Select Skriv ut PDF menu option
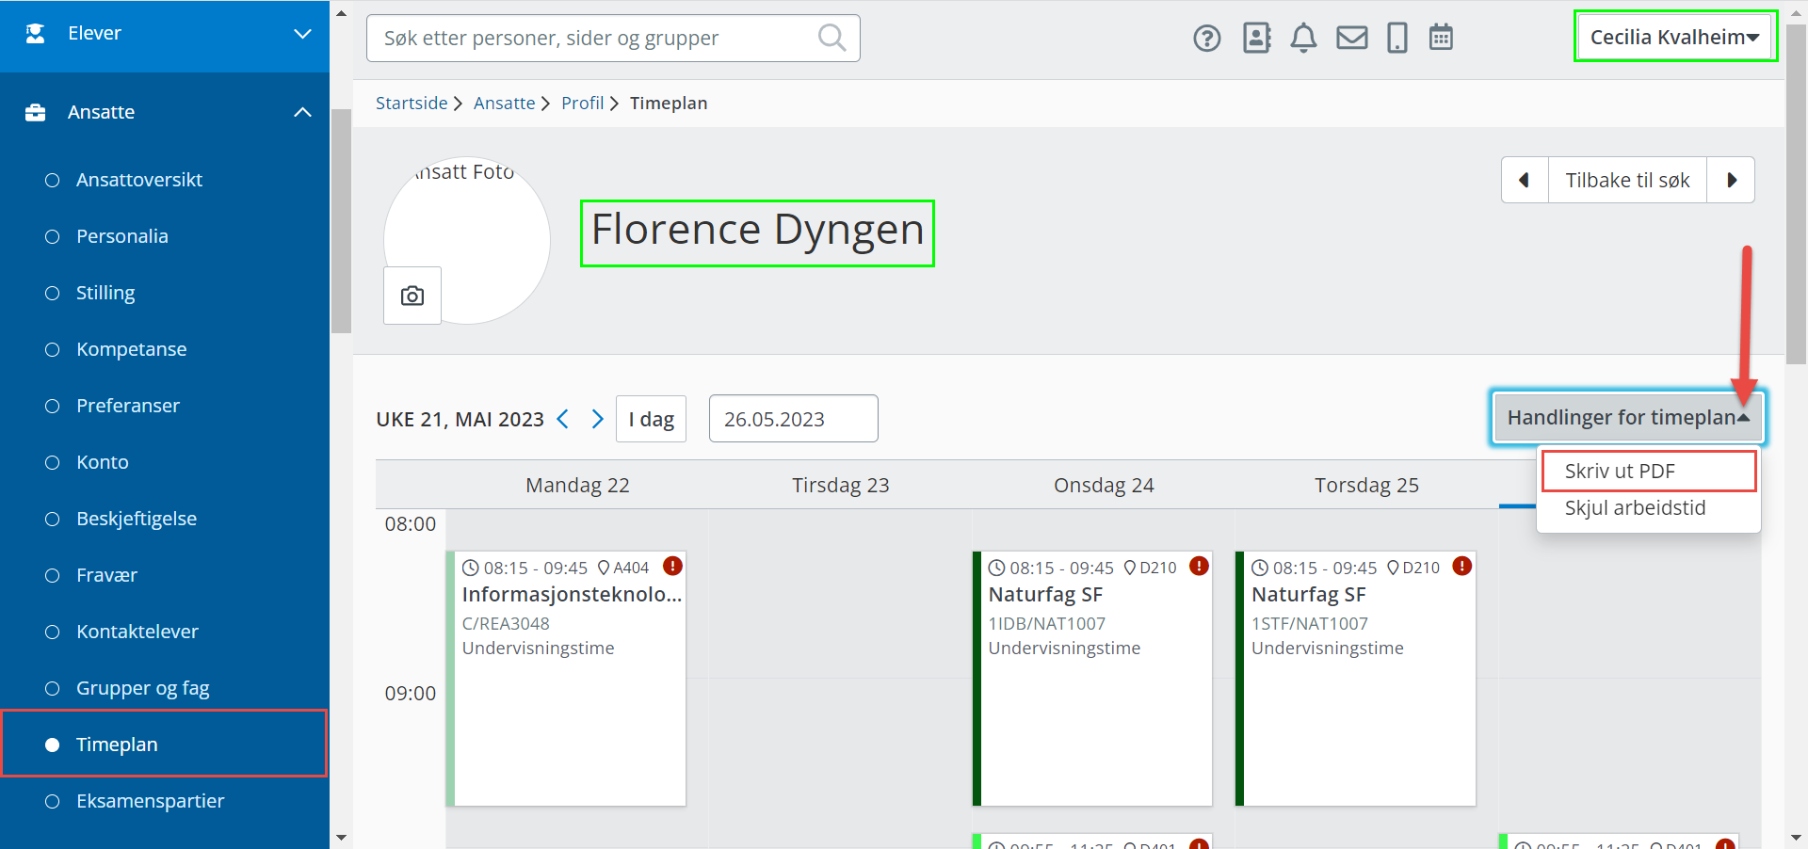1808x849 pixels. point(1620,471)
